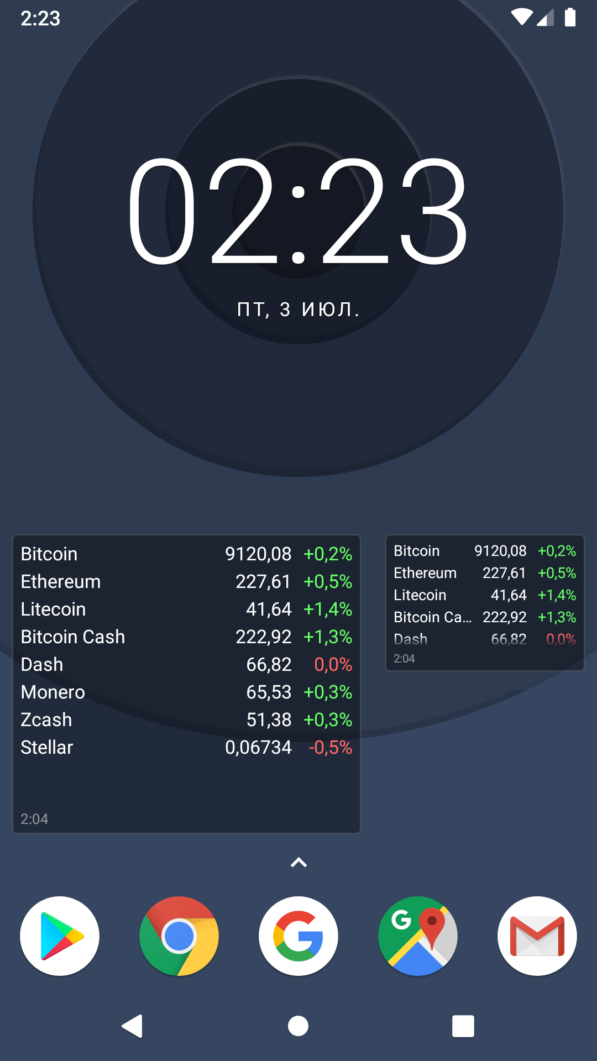Tap the 2:04 update time in the large widget
The height and width of the screenshot is (1061, 597).
34,819
